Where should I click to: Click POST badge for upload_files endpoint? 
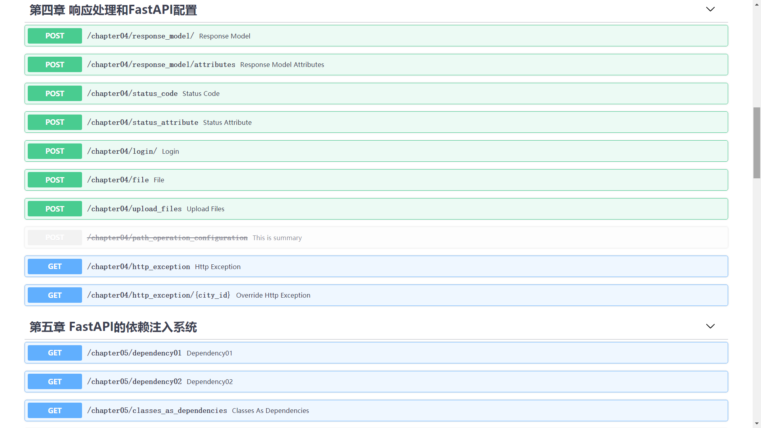[x=55, y=209]
